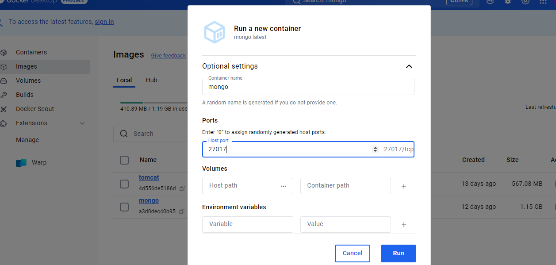Click the sign in link
Screen dimensions: 556x265
104,22
